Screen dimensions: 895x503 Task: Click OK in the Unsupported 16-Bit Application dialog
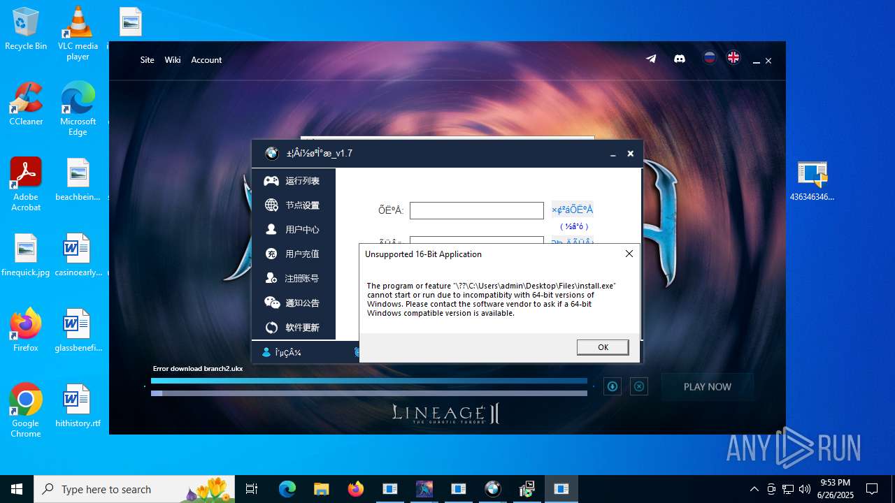(603, 347)
